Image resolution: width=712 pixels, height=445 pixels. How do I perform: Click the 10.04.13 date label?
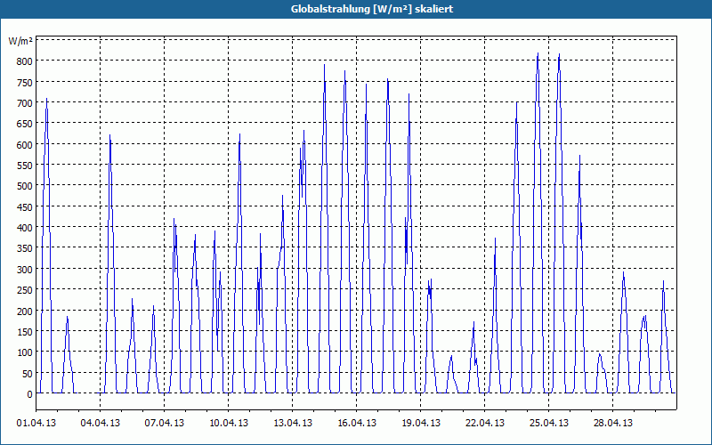229,424
